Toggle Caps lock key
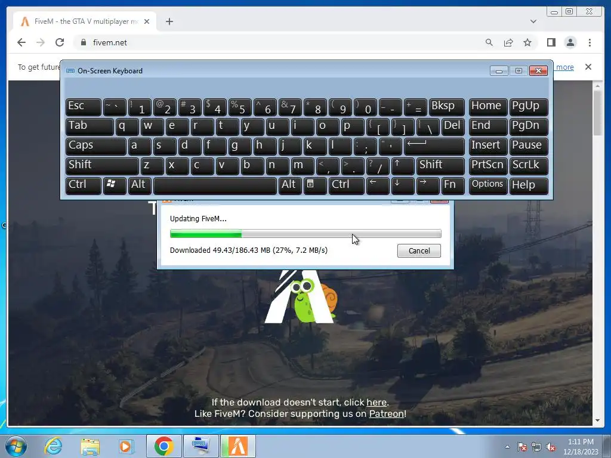 96,147
